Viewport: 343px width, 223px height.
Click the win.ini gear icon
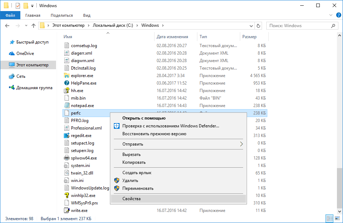click(66, 181)
